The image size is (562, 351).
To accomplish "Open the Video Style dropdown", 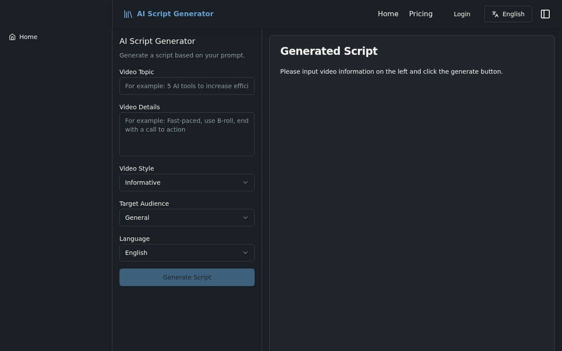I will point(187,183).
